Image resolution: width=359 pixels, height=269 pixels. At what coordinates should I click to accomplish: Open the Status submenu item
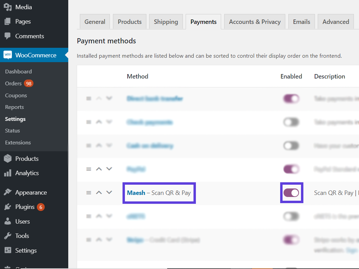click(x=13, y=131)
